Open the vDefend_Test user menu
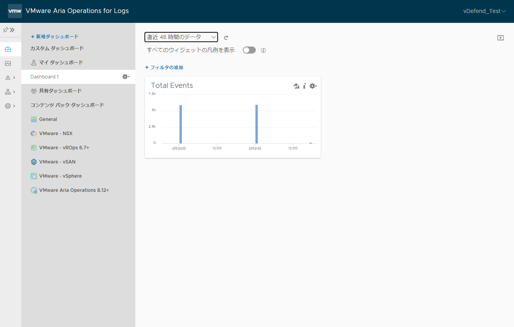The image size is (514, 327). pyautogui.click(x=484, y=11)
